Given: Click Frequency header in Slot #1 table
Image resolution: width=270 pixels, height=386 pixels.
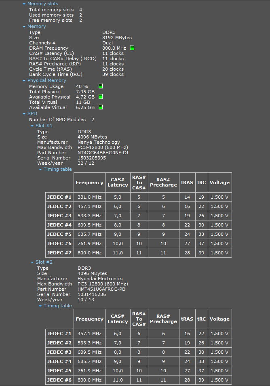Looking at the screenshot, I should pyautogui.click(x=90, y=183).
